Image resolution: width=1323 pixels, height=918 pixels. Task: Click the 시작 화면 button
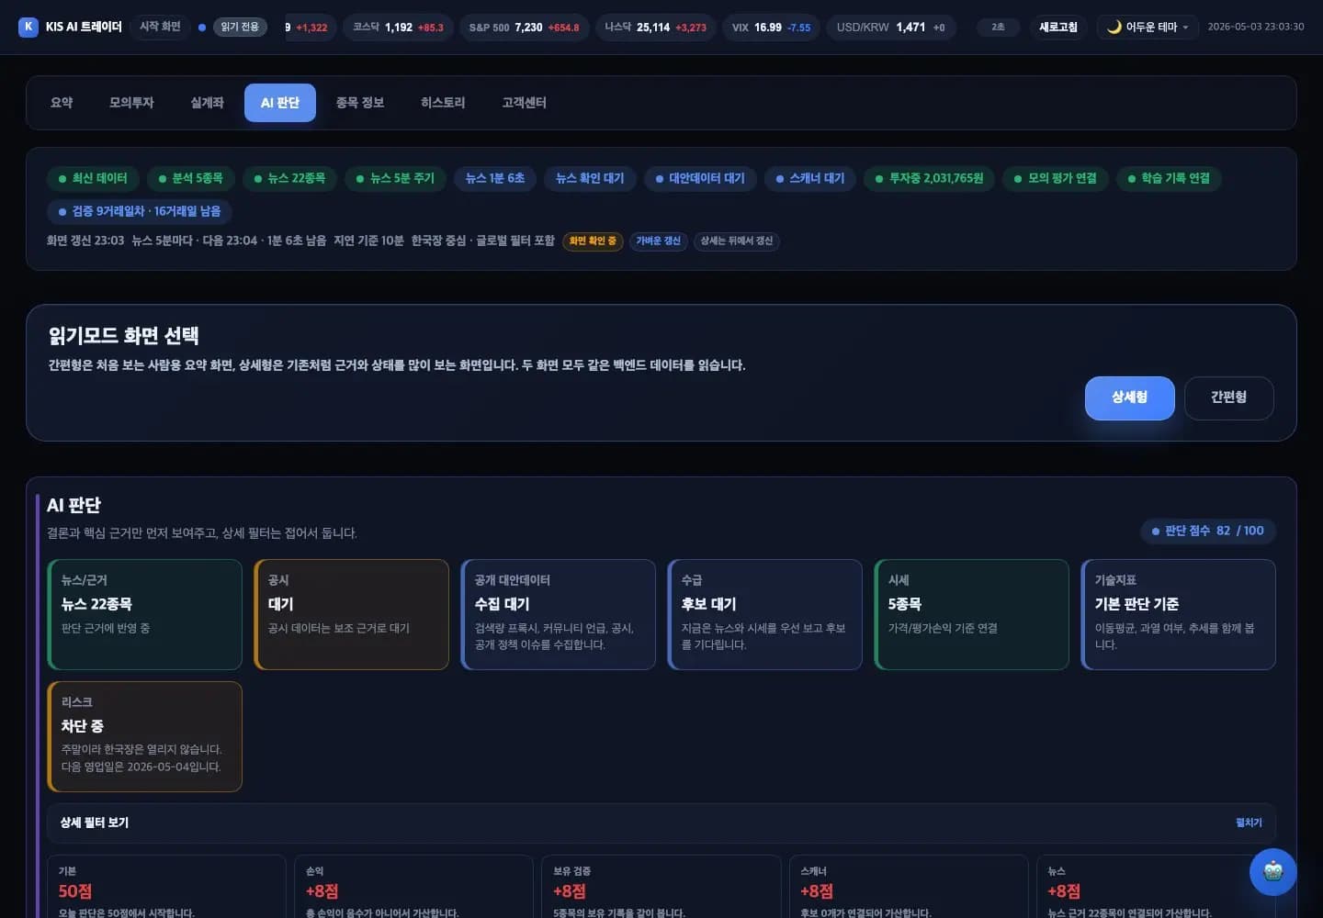click(160, 27)
